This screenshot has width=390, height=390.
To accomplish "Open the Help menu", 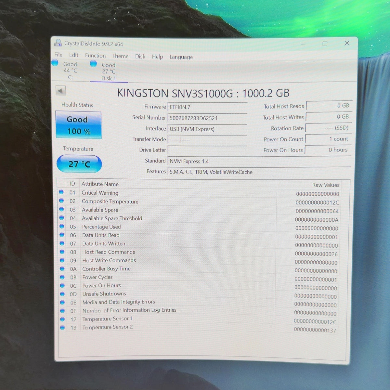I will [x=158, y=57].
